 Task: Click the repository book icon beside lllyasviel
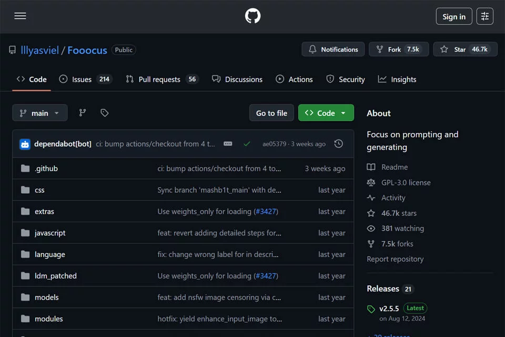point(12,50)
